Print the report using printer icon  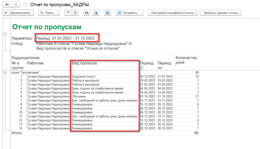87,13
